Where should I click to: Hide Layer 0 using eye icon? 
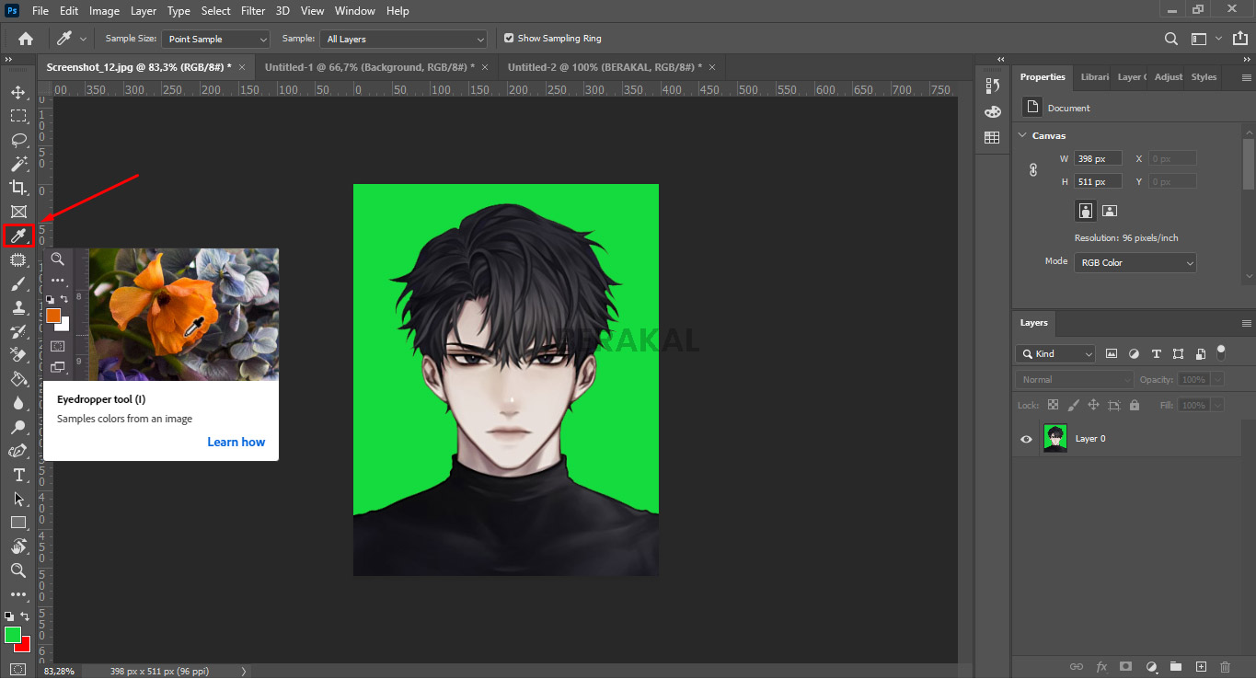click(x=1027, y=439)
